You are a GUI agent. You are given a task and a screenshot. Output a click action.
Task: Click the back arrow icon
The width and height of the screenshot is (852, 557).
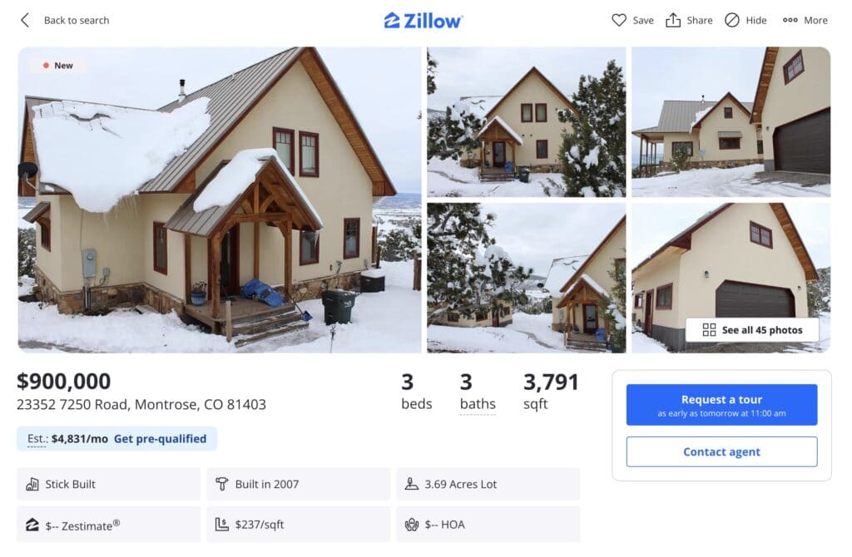25,20
